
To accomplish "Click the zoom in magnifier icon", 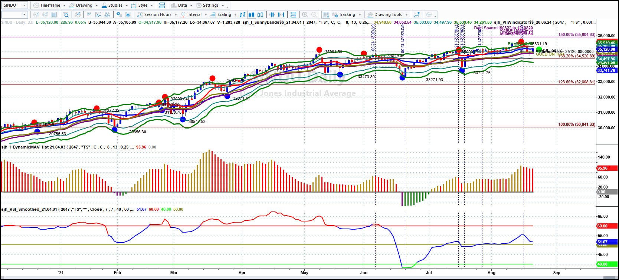I will [305, 14].
